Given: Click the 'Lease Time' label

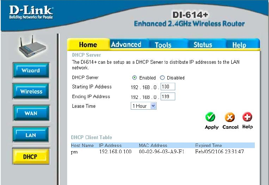Looking at the screenshot, I should pos(84,106).
